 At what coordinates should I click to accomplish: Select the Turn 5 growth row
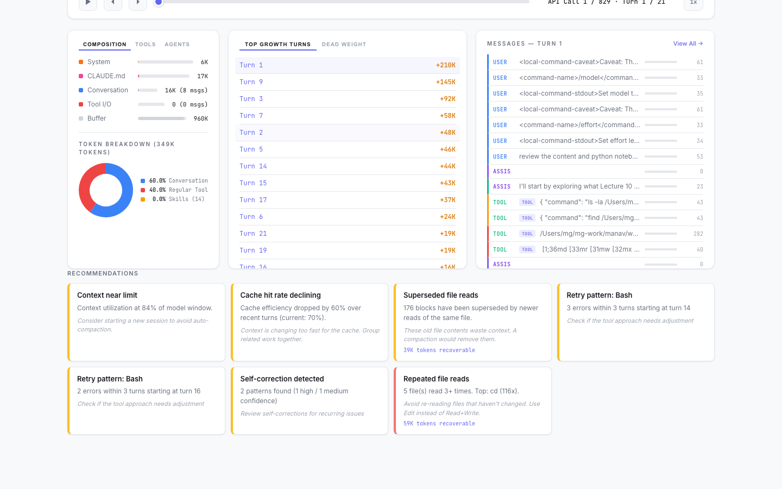click(x=348, y=149)
